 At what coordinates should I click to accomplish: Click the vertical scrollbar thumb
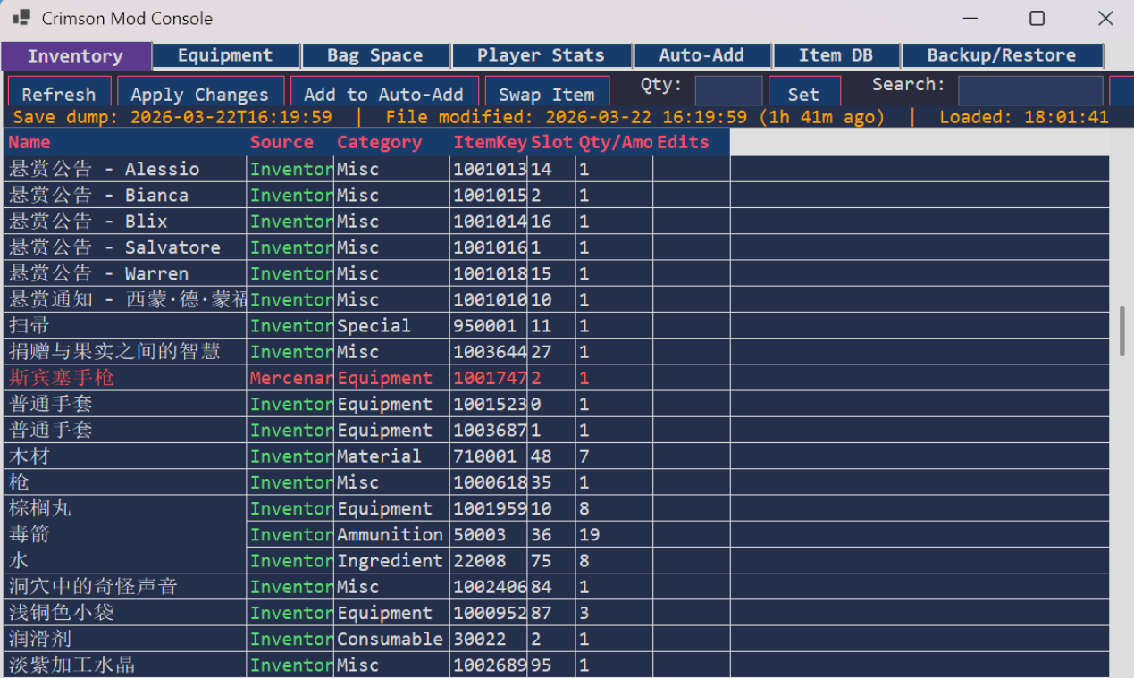(1122, 331)
